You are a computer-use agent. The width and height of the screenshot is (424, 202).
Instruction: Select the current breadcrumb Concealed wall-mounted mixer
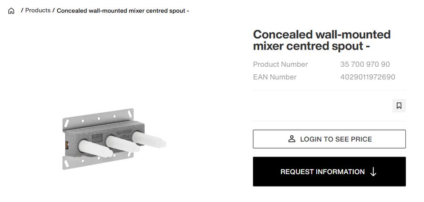click(123, 11)
